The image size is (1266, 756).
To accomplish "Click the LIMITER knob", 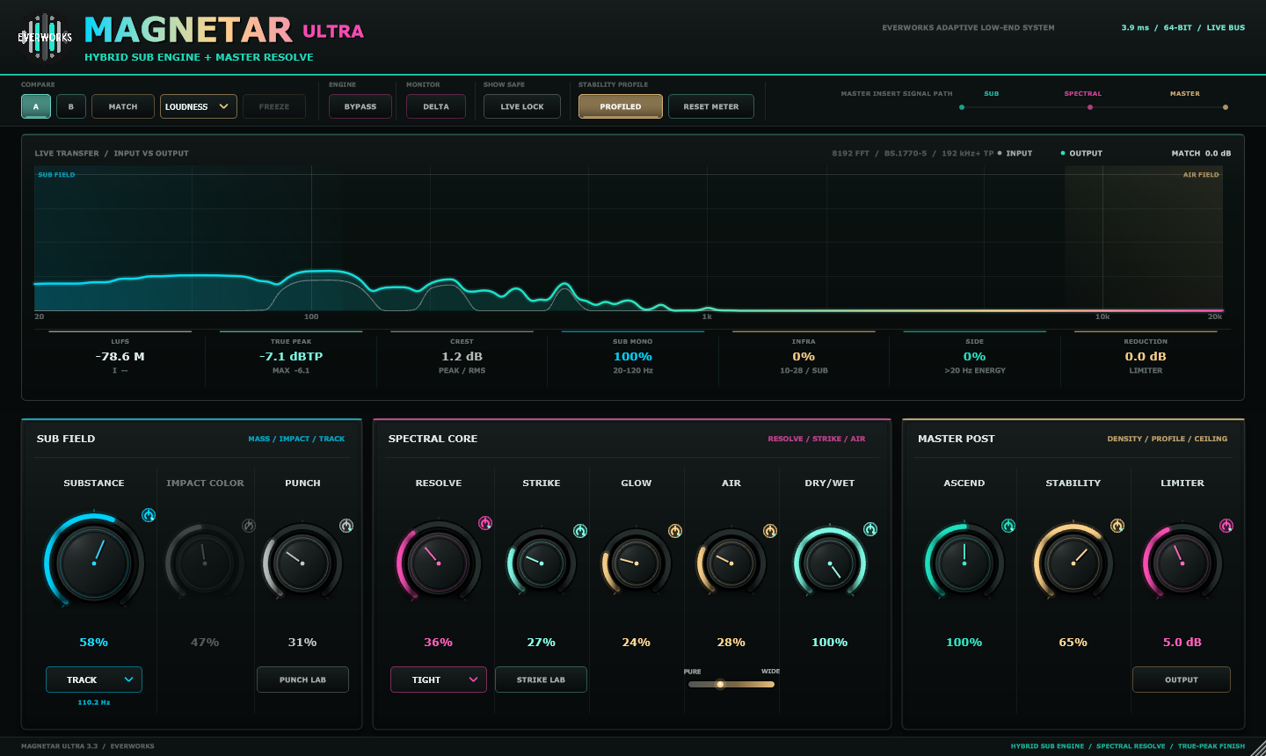I will 1182,563.
